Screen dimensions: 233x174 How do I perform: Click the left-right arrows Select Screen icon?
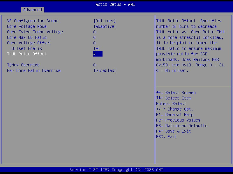[x=158, y=93]
